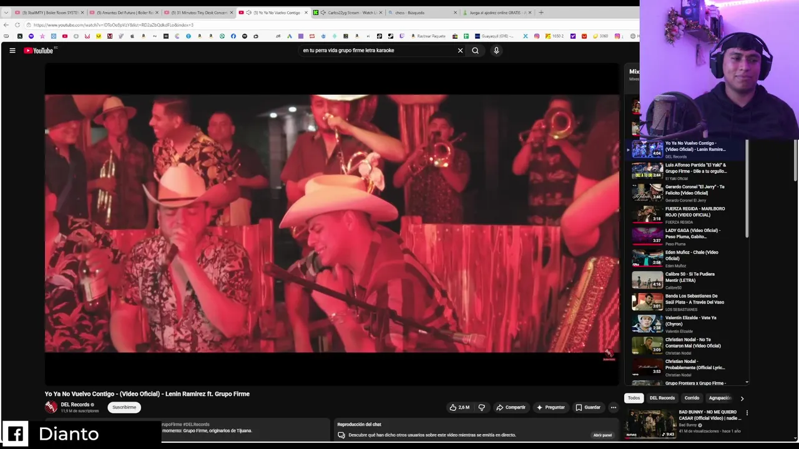Open the Guayaquil (GYE) bookmark
Image resolution: width=799 pixels, height=449 pixels.
[x=494, y=36]
